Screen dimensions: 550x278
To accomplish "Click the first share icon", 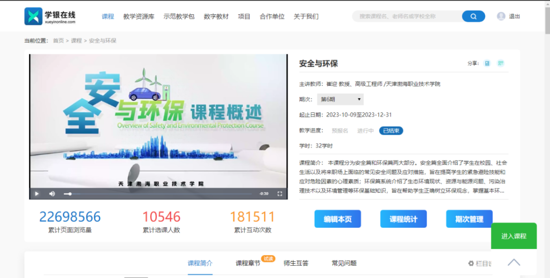I will click(x=487, y=64).
